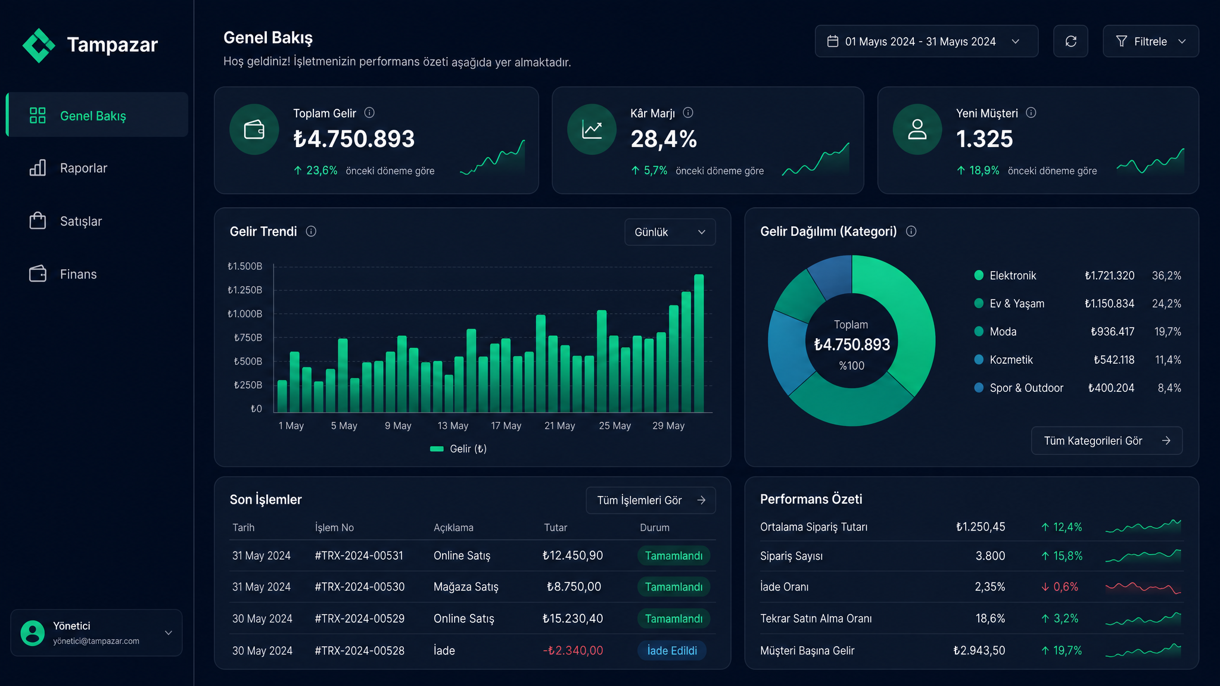
Task: Click Tüm İşlemleri Gör button
Action: [x=651, y=500]
